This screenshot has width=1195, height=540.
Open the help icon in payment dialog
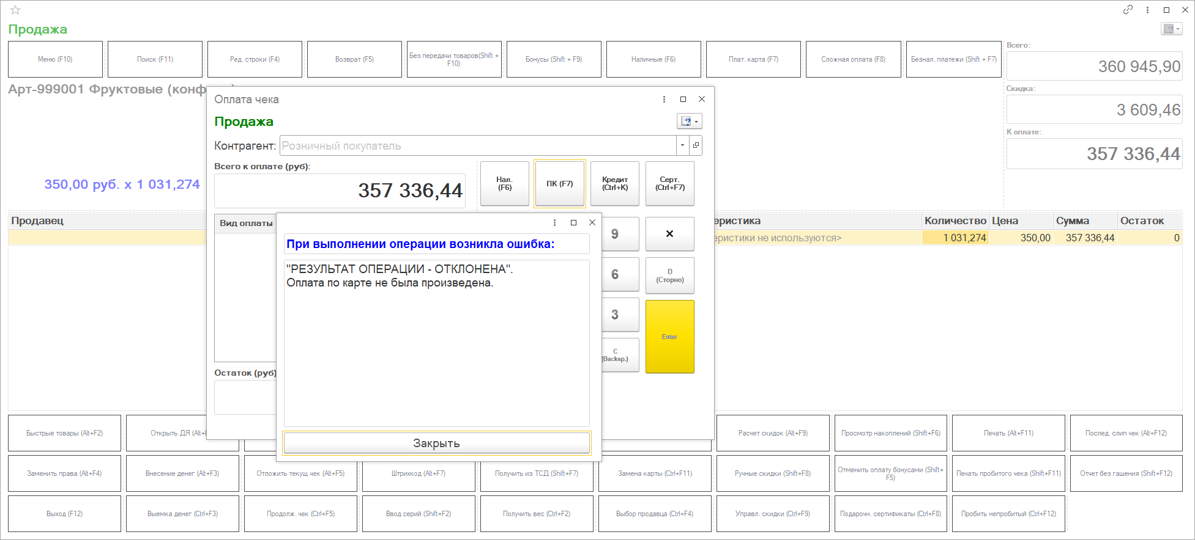point(688,122)
